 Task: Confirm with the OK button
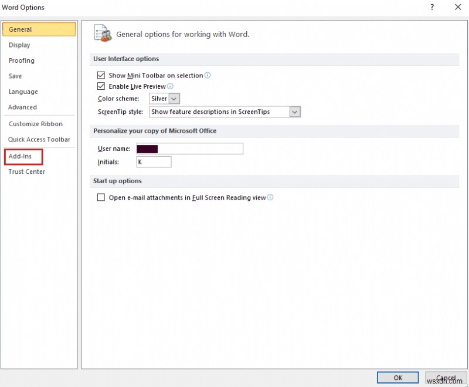click(397, 378)
